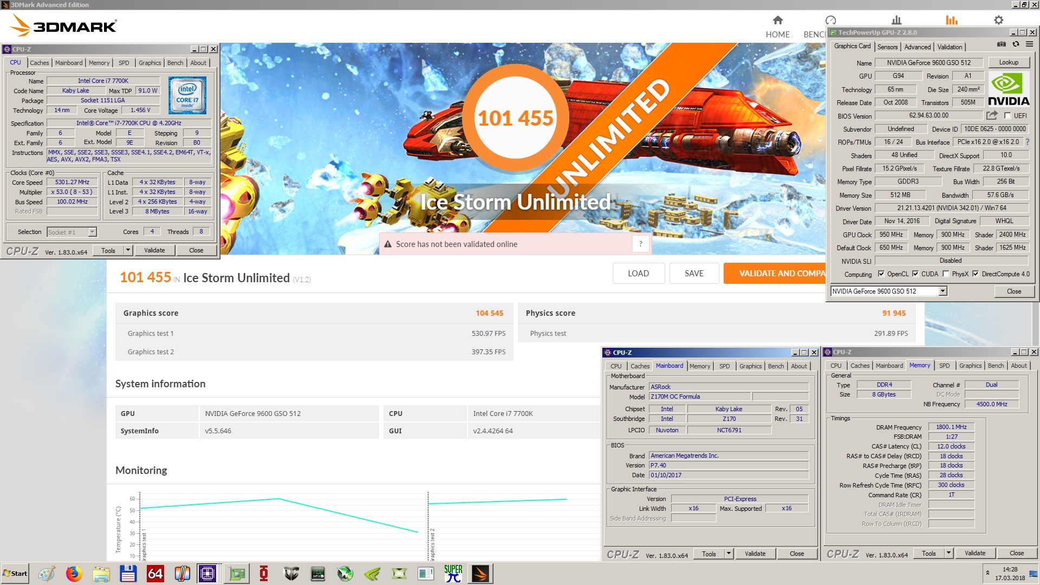Click the physics score value 91 945
The height and width of the screenshot is (585, 1040).
[894, 313]
